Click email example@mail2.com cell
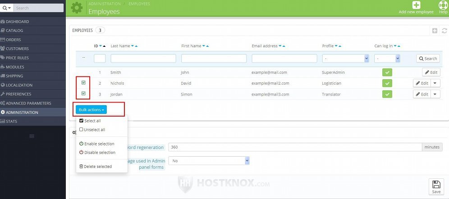Image resolution: width=449 pixels, height=199 pixels. click(x=270, y=83)
